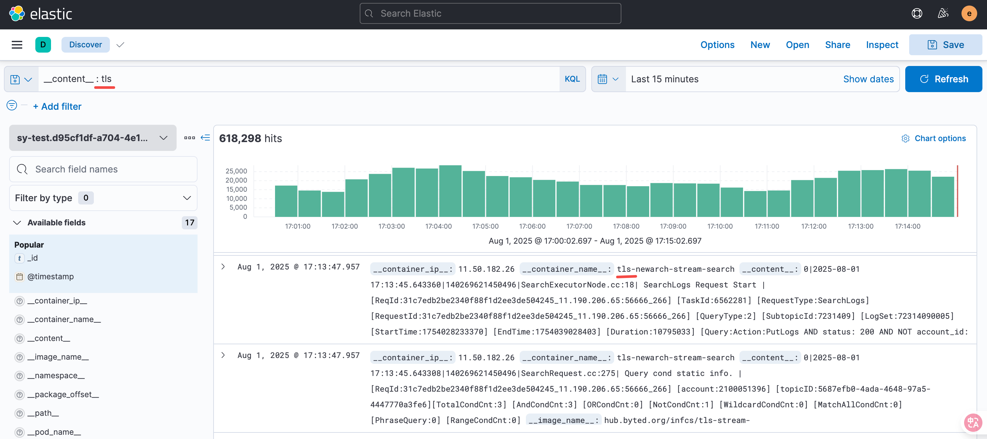Open the newsfeed celebration icon
This screenshot has width=987, height=439.
tap(943, 14)
